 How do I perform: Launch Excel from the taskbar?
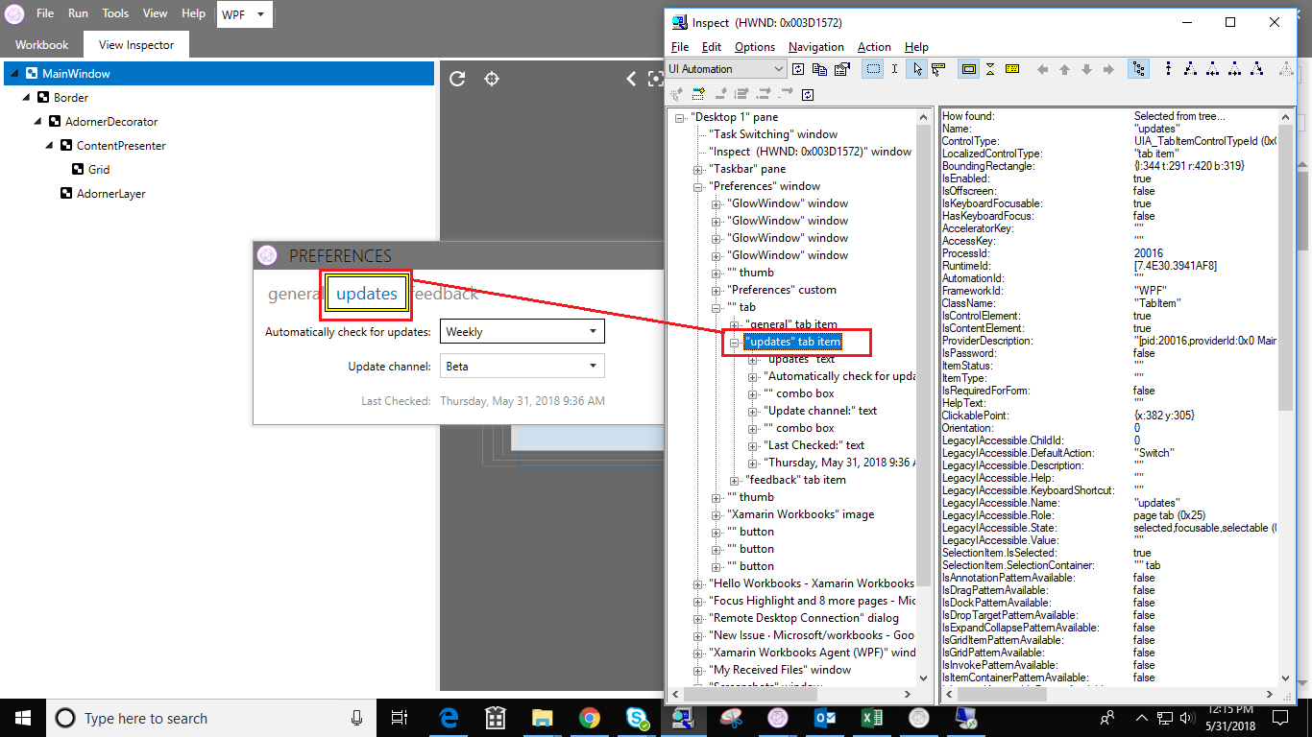871,717
